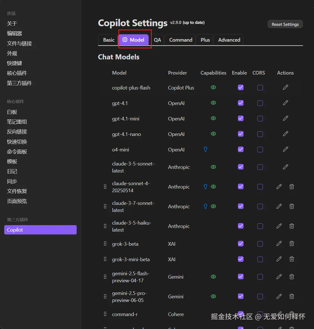Select Copilot in the plugin sidebar
This screenshot has height=329, width=314.
coord(40,230)
